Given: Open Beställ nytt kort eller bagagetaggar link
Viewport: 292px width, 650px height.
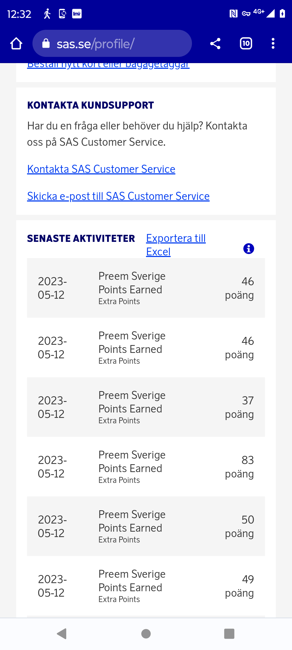Looking at the screenshot, I should pos(108,64).
